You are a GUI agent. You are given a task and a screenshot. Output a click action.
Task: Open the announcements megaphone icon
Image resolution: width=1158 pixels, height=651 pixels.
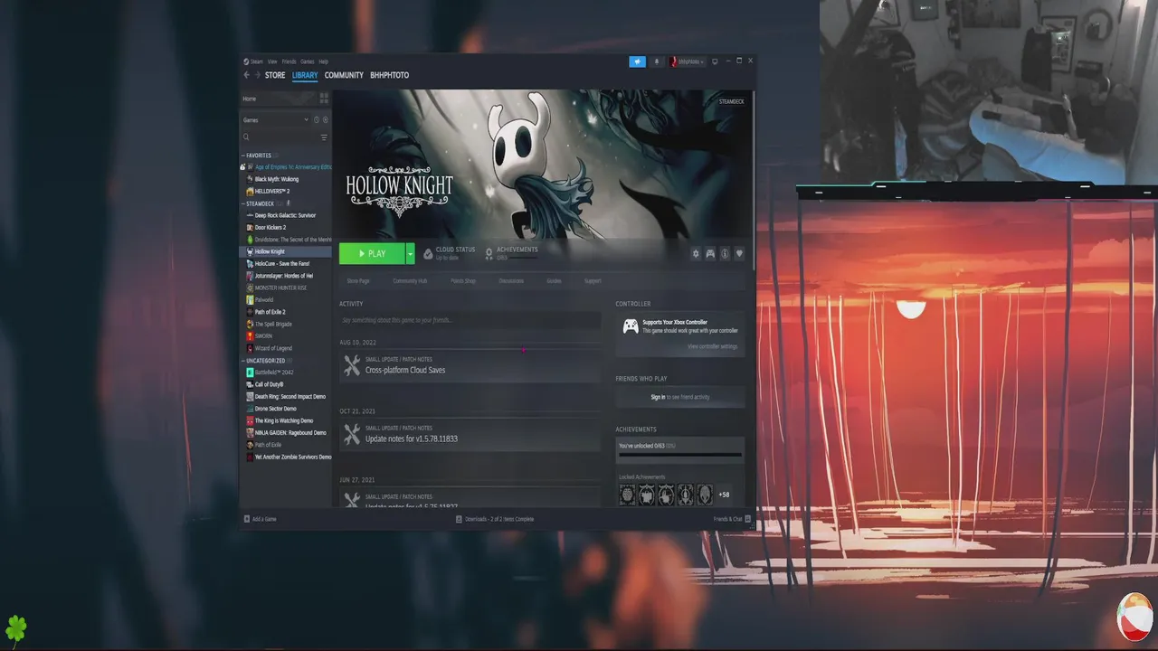click(x=637, y=61)
